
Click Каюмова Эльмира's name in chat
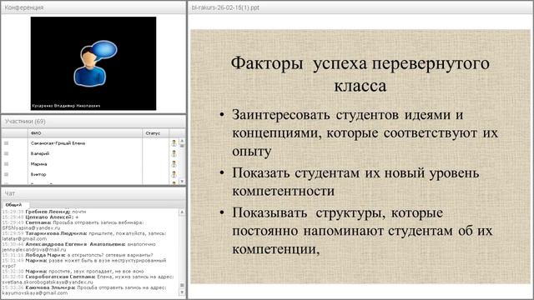click(x=50, y=287)
